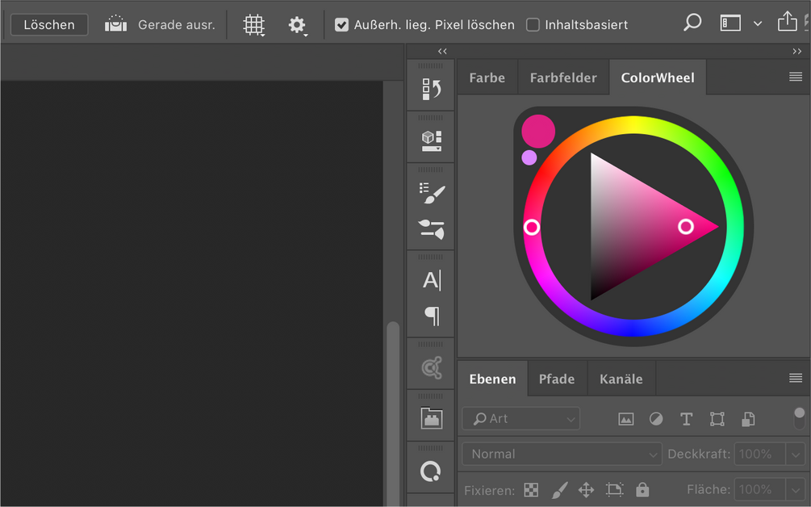This screenshot has height=507, width=811.
Task: Open the ring-shaped panel icon in dock
Action: [x=430, y=471]
